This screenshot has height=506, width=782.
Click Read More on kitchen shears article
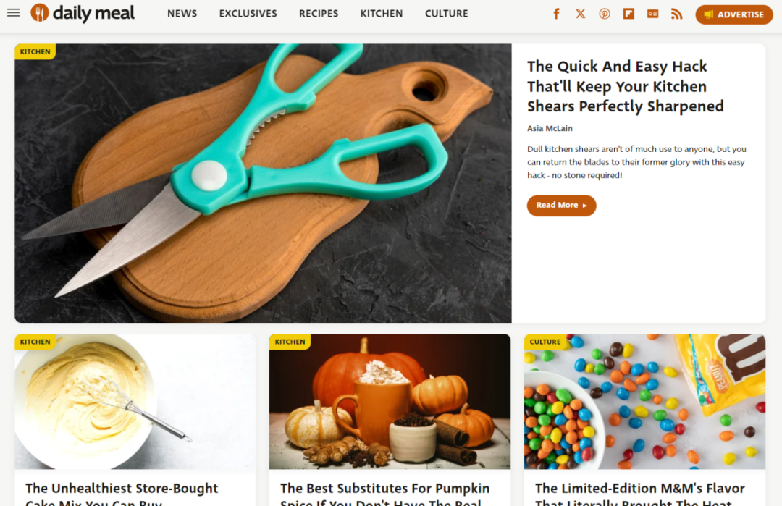(562, 206)
